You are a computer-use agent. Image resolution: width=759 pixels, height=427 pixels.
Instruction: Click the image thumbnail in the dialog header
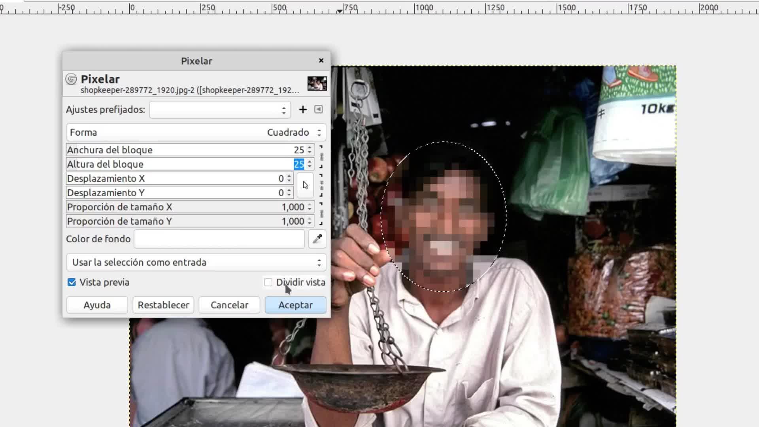click(317, 83)
